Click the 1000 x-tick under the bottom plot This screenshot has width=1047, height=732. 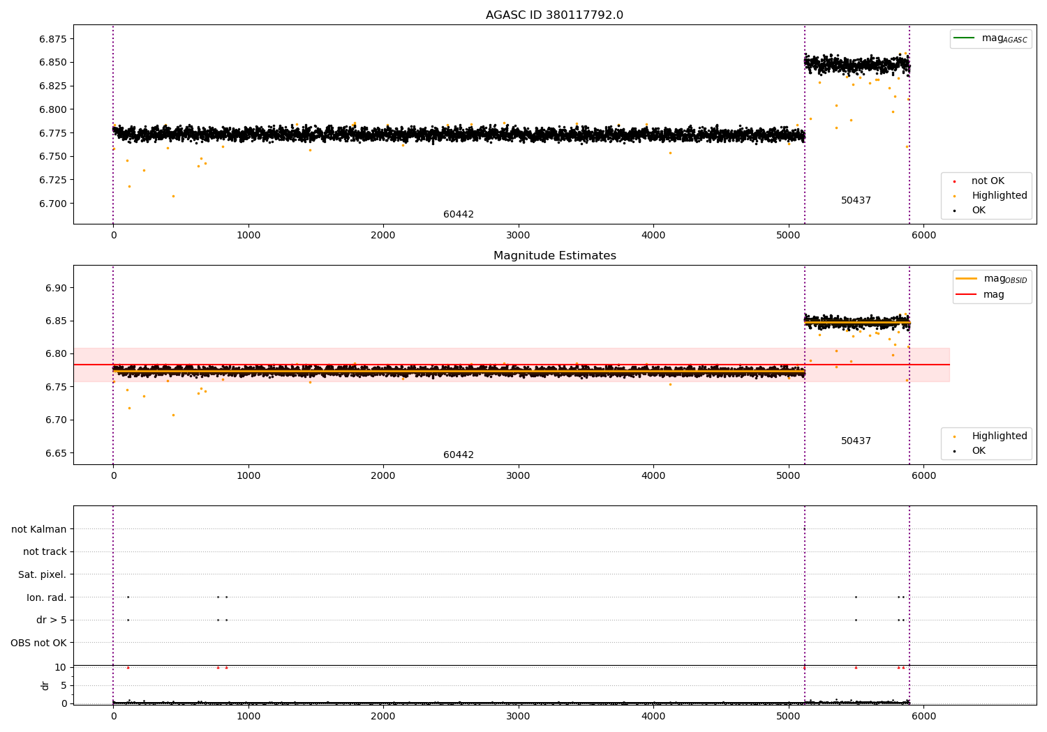click(x=248, y=716)
